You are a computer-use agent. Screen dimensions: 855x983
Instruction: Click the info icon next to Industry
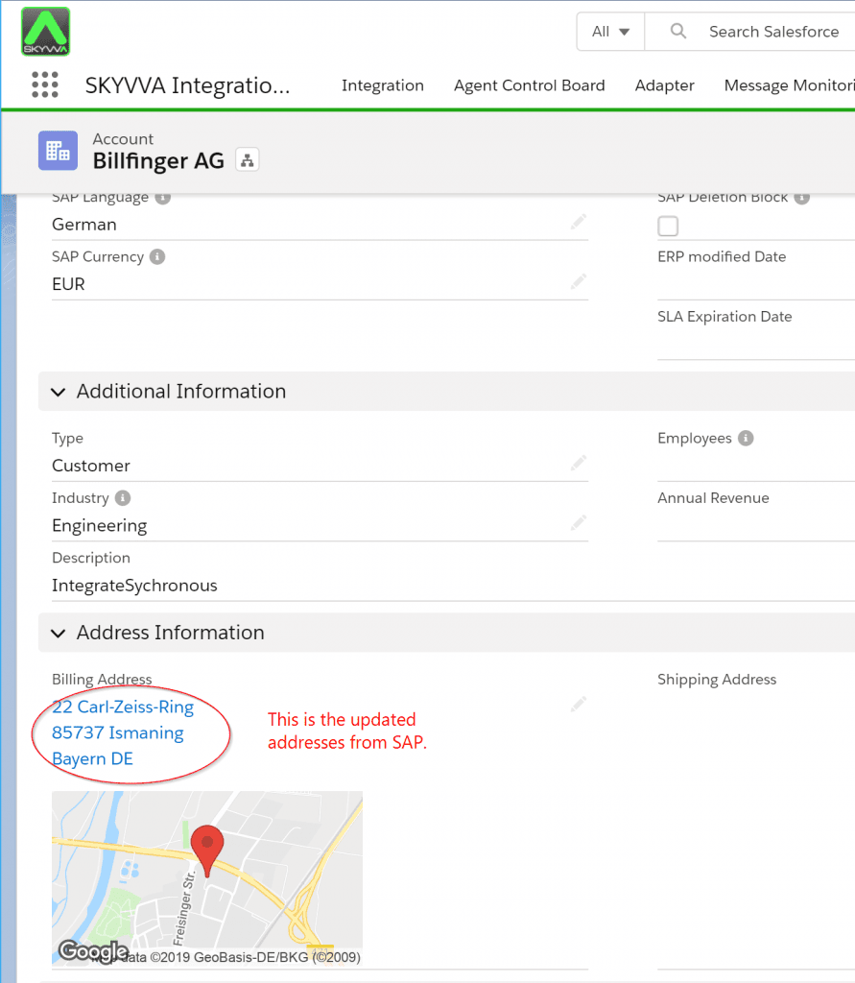123,498
